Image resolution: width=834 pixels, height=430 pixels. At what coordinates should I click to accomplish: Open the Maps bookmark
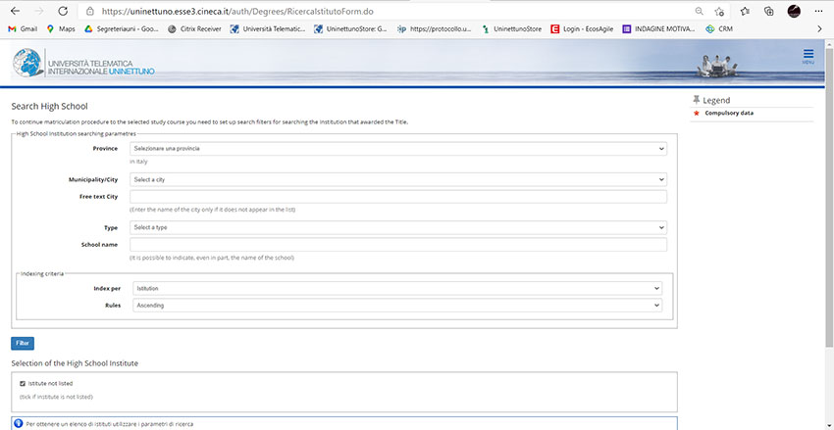pyautogui.click(x=60, y=29)
